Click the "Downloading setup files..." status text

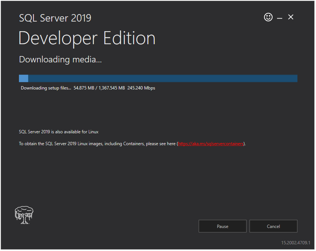click(46, 88)
